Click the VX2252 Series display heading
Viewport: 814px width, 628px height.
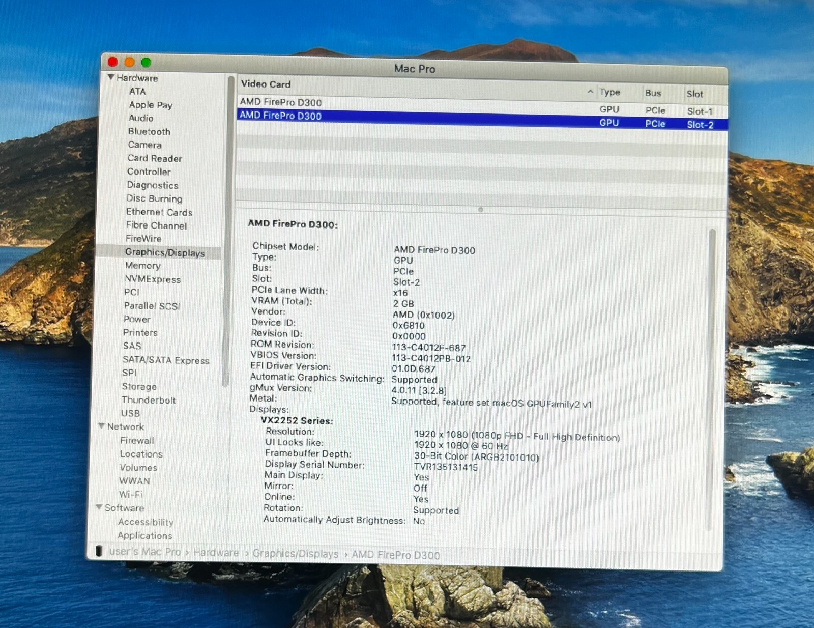(x=297, y=421)
